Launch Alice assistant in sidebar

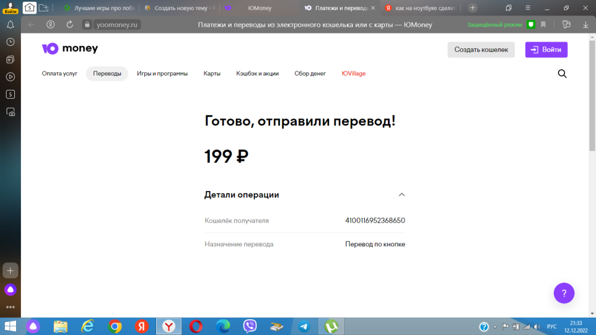[x=10, y=290]
